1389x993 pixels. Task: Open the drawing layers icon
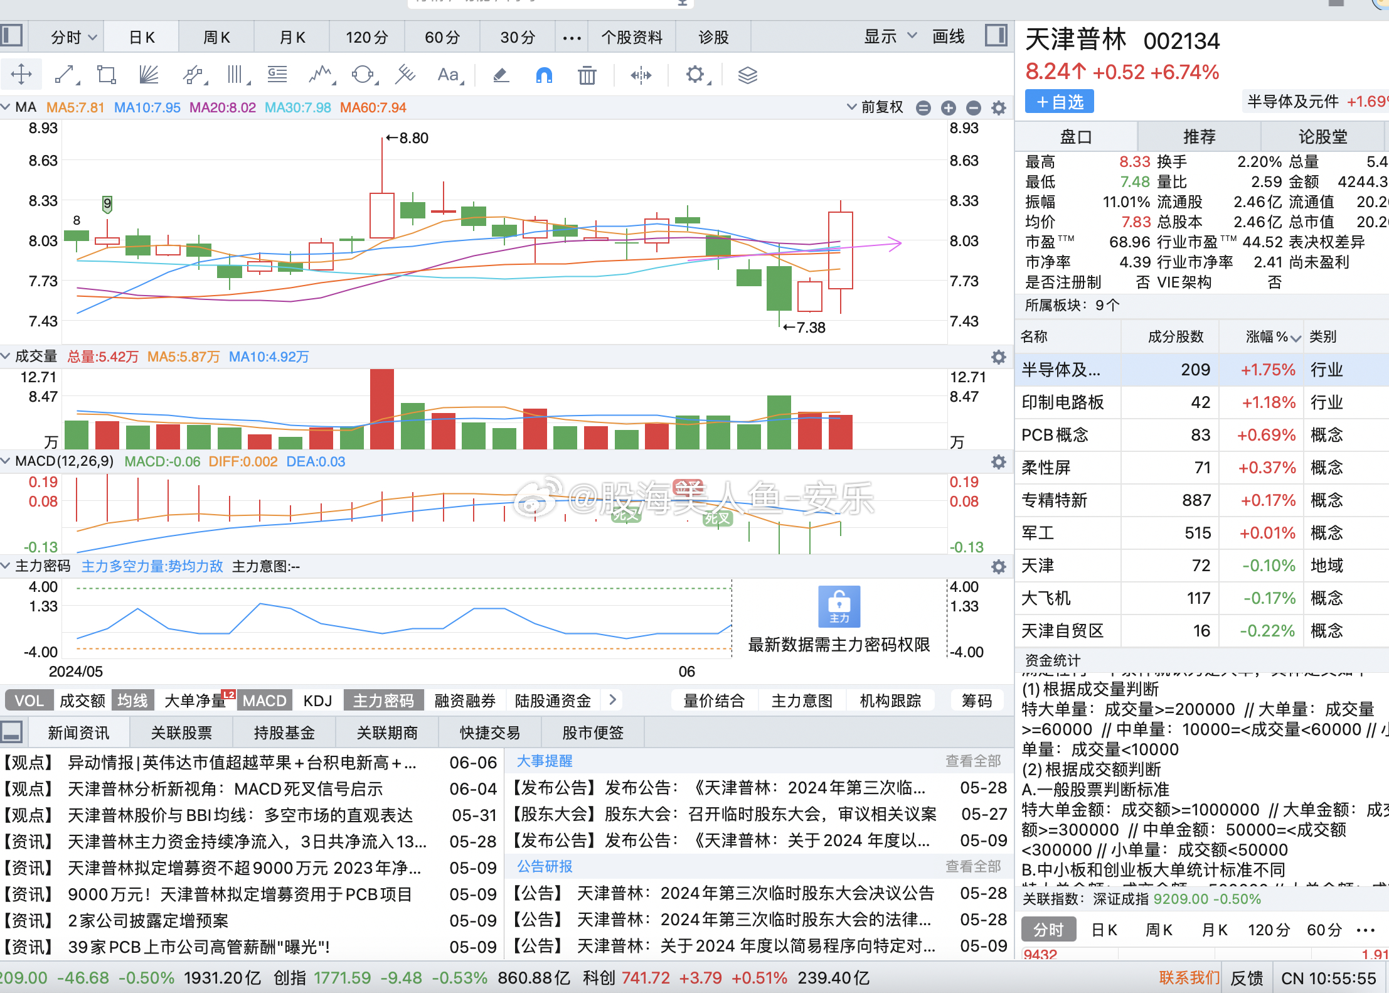point(747,75)
